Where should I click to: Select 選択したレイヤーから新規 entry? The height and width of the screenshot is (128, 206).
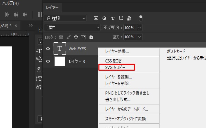click(187, 58)
